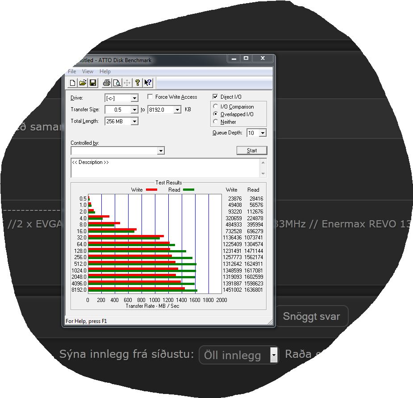Enable Force Write Access
Viewport: 413px width, 398px height.
pyautogui.click(x=150, y=96)
